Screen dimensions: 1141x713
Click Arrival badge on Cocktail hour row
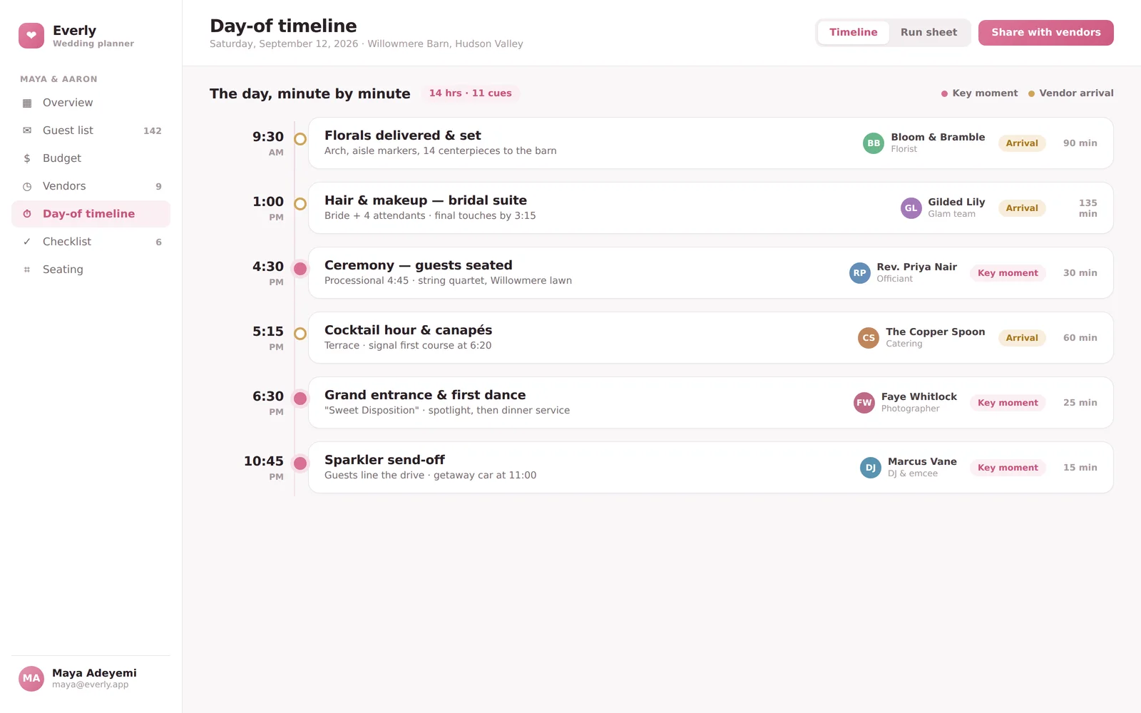pyautogui.click(x=1022, y=338)
